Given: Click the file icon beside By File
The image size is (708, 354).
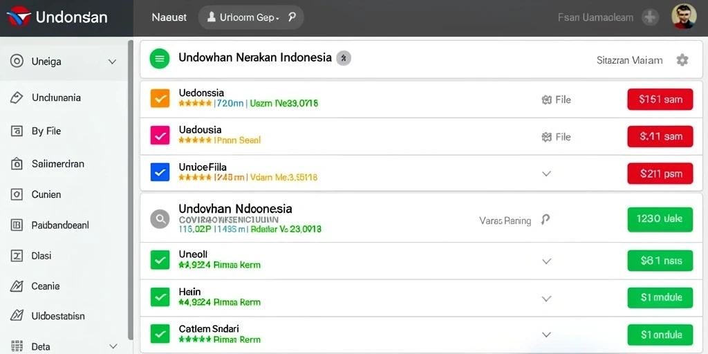Looking at the screenshot, I should point(17,131).
